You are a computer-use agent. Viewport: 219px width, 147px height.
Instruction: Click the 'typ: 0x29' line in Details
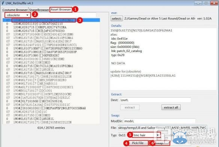[x=118, y=55]
